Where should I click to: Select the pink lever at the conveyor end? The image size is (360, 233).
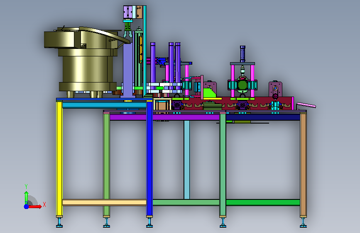306,105
